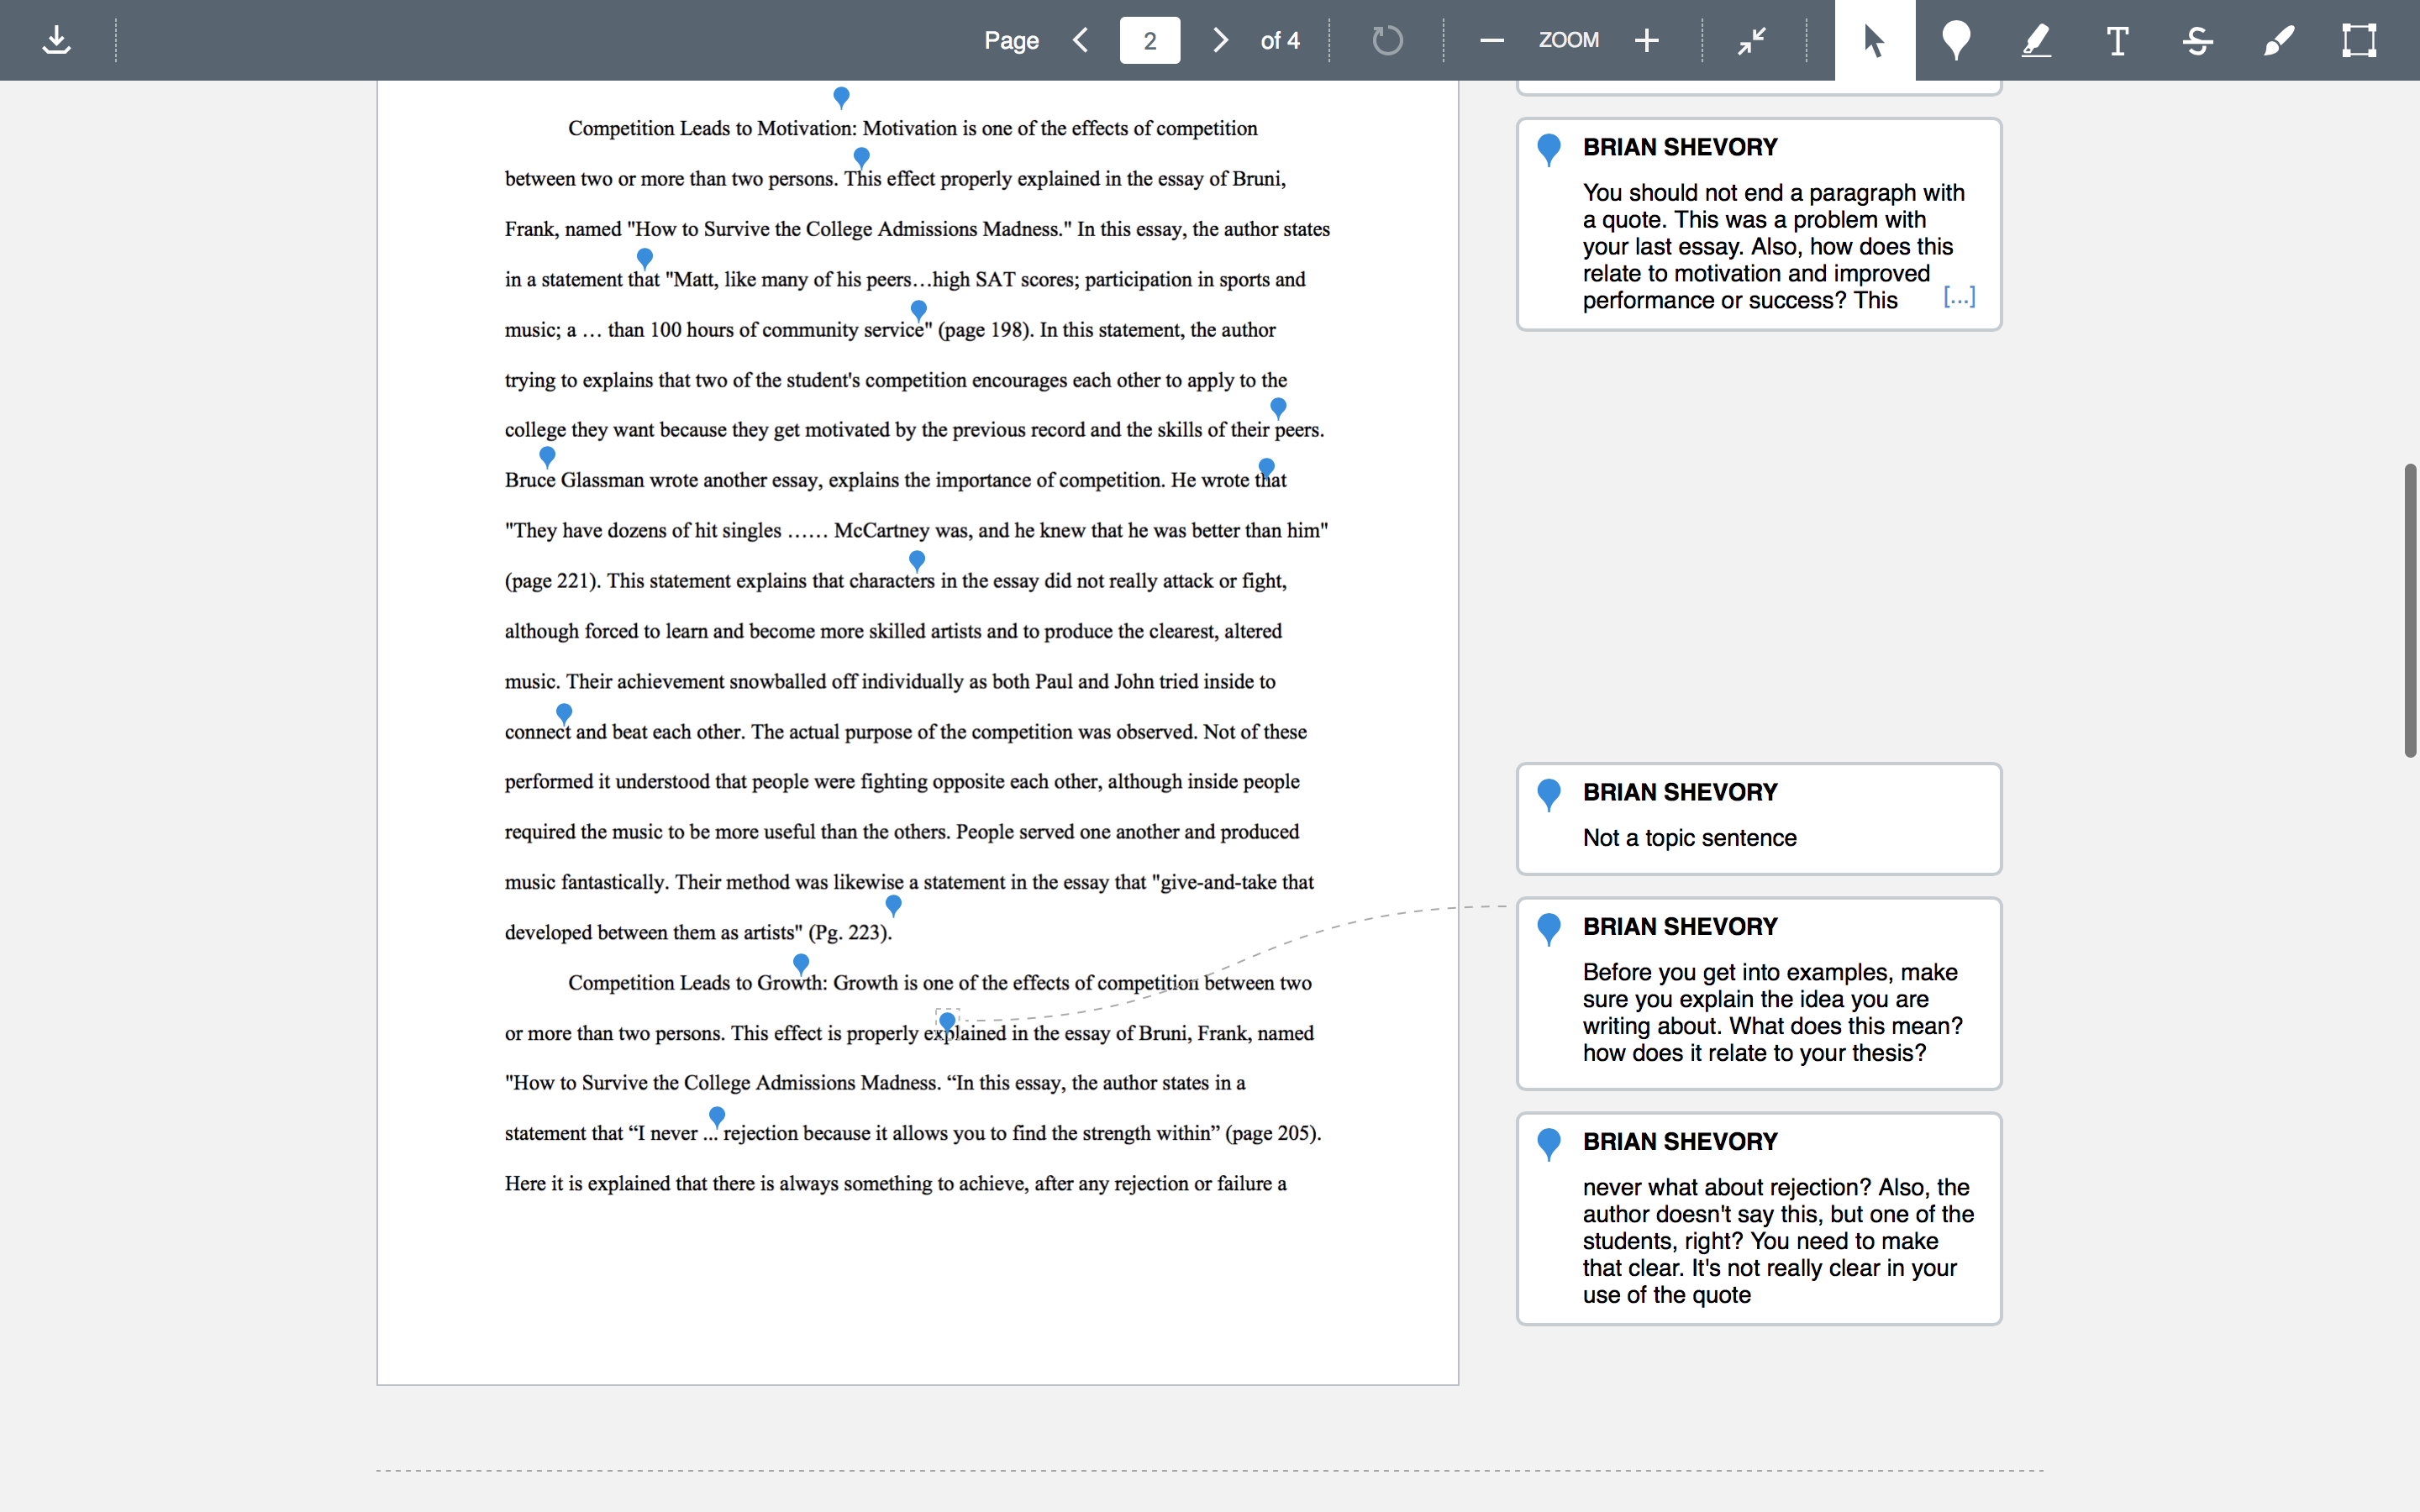The height and width of the screenshot is (1512, 2420).
Task: Zoom in with the plus icon
Action: click(x=1646, y=40)
